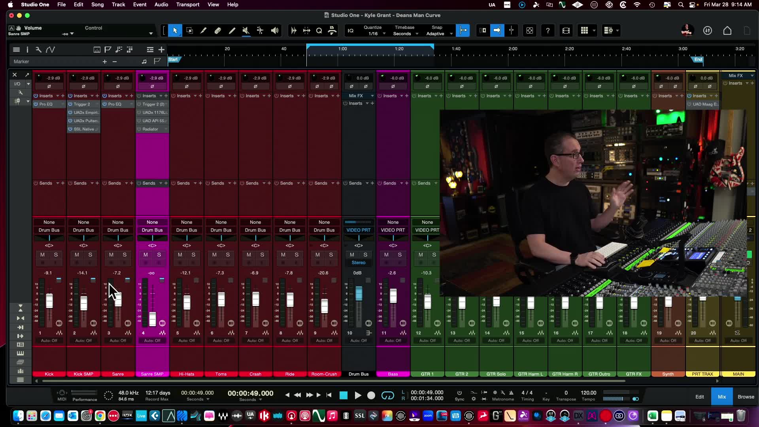Open the Snap Adaptive dropdown

pyautogui.click(x=439, y=34)
